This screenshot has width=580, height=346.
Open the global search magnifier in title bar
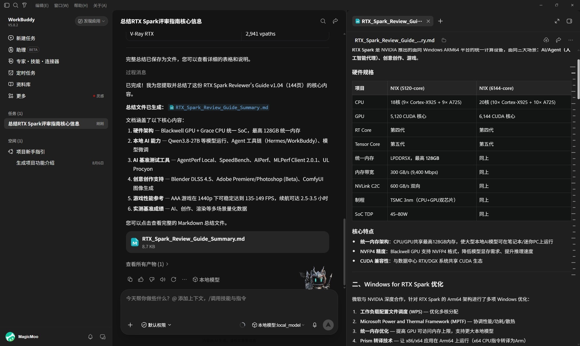16,5
